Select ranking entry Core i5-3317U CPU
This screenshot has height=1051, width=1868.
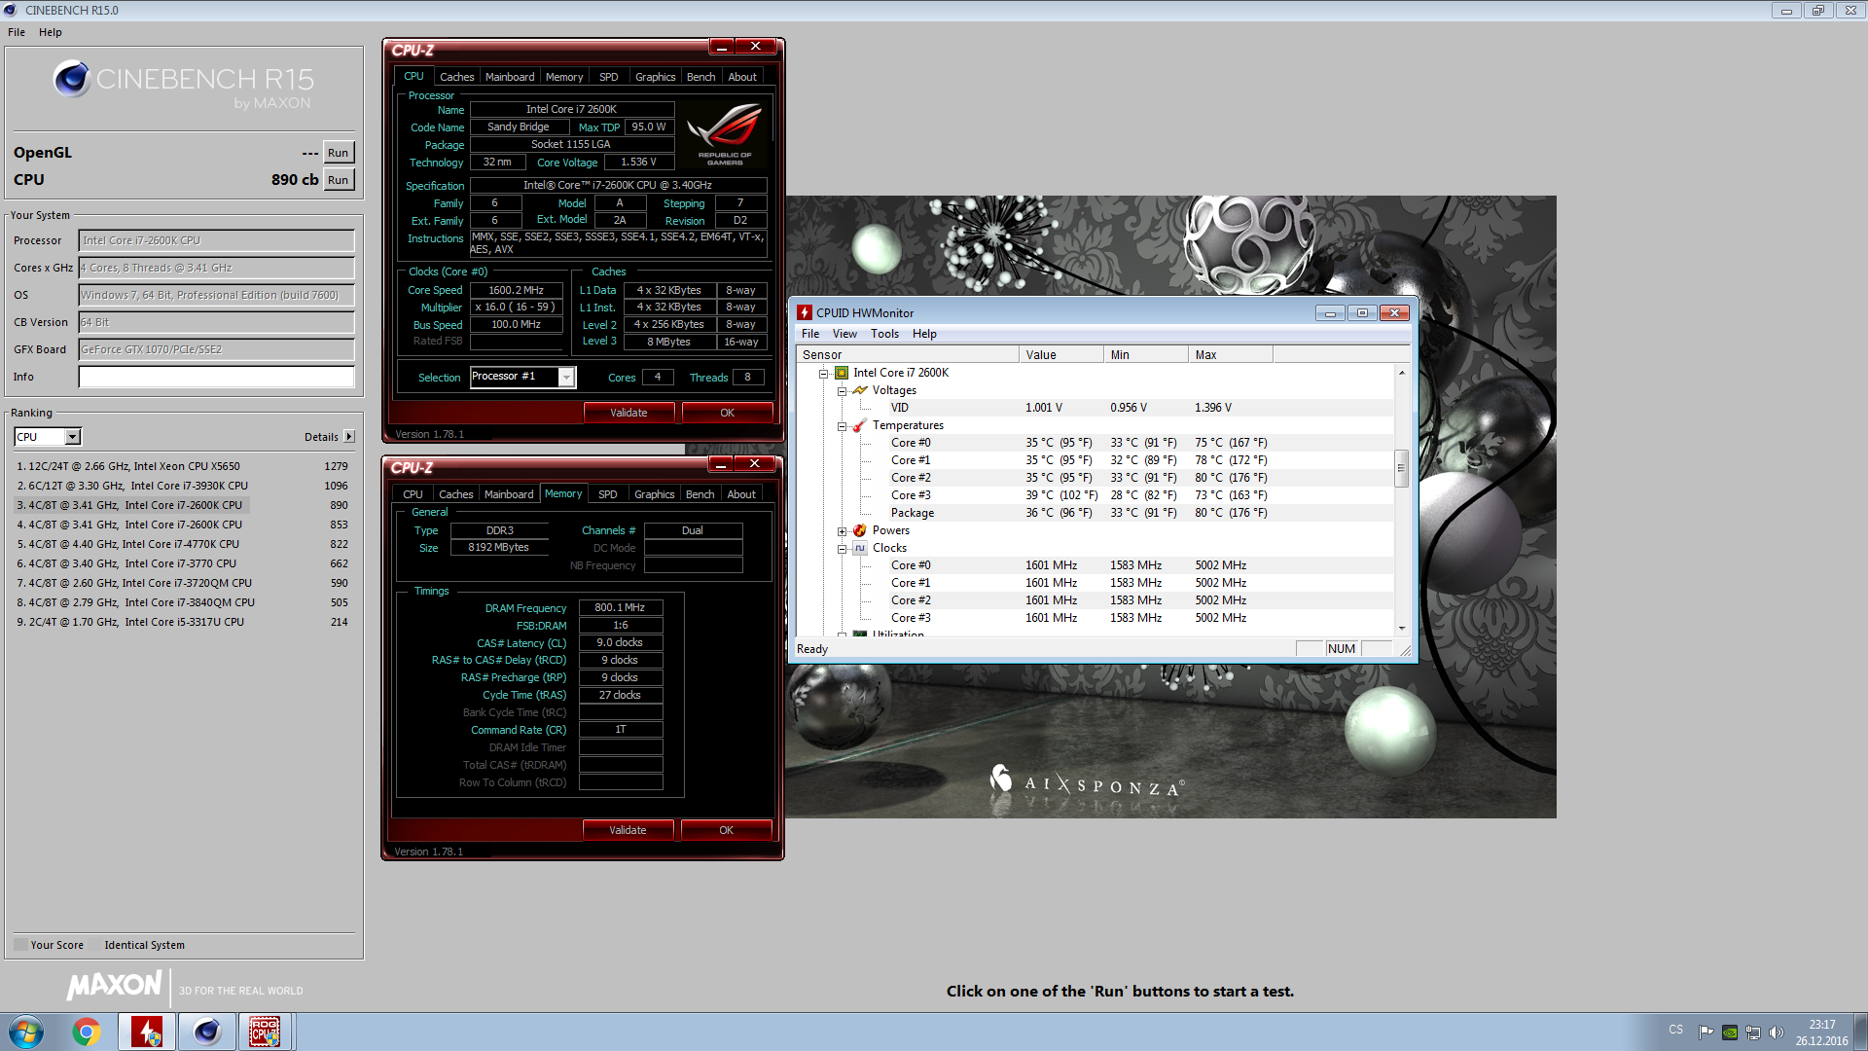click(x=182, y=622)
